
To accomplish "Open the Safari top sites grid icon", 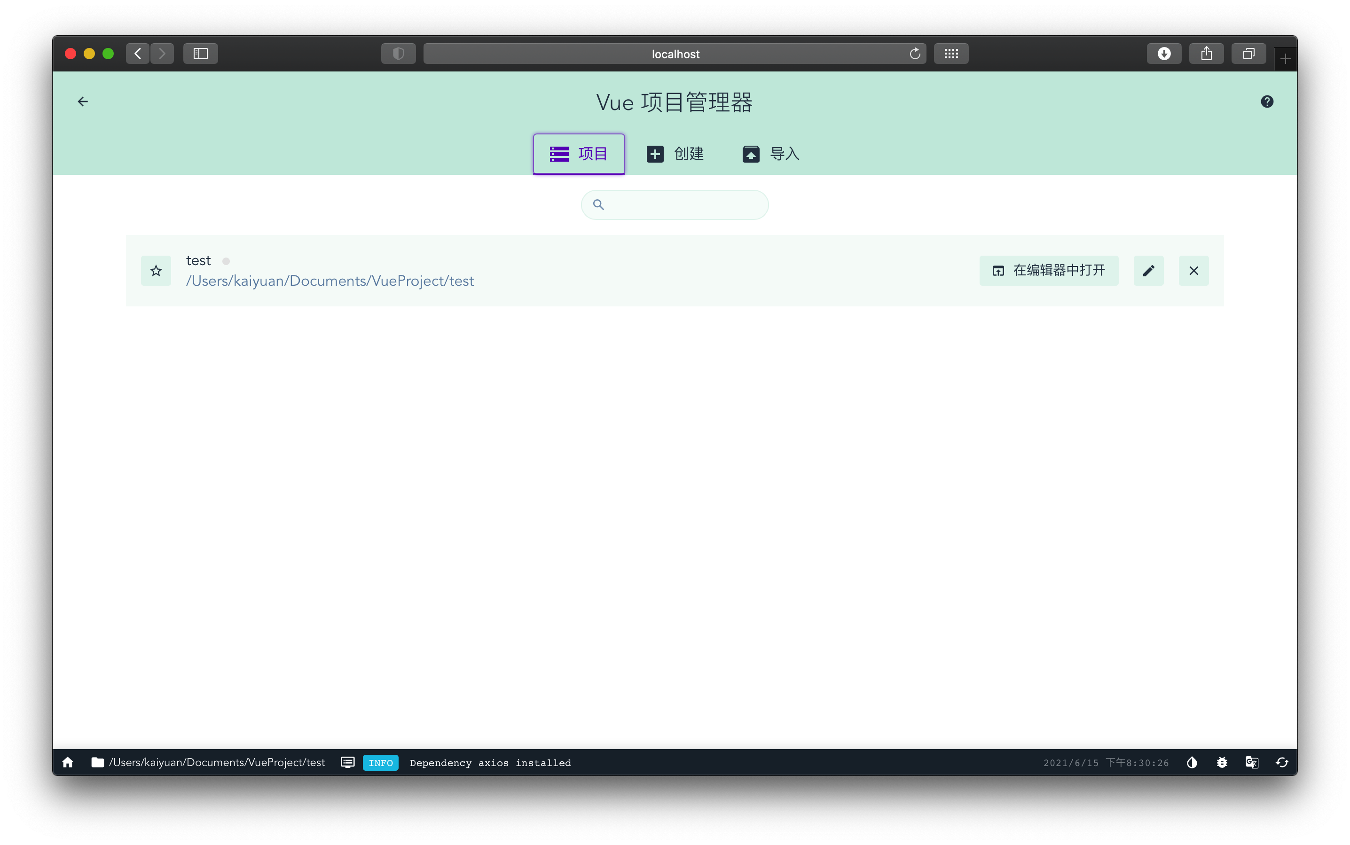I will point(951,54).
